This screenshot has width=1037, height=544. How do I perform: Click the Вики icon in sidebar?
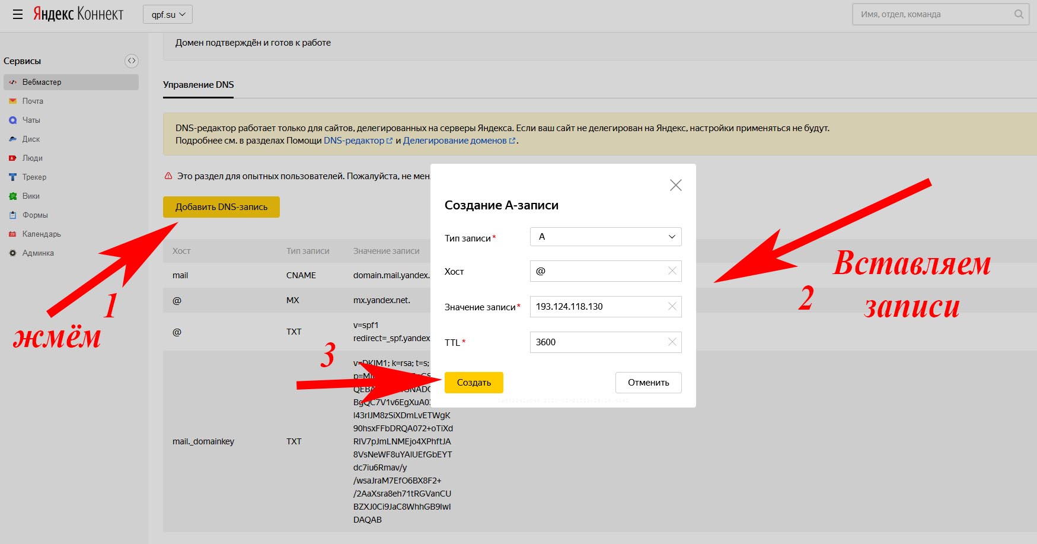coord(12,196)
